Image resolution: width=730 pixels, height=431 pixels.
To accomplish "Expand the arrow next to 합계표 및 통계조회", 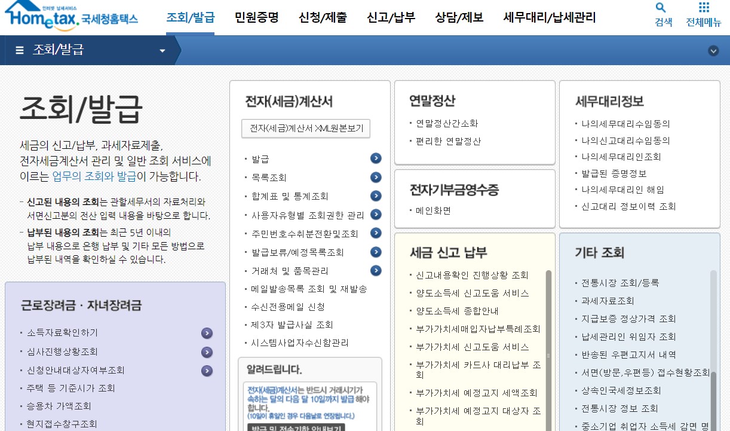I will pos(376,195).
